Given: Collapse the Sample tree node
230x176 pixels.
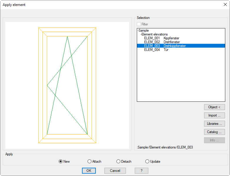Looking at the screenshot, I should [x=138, y=30].
